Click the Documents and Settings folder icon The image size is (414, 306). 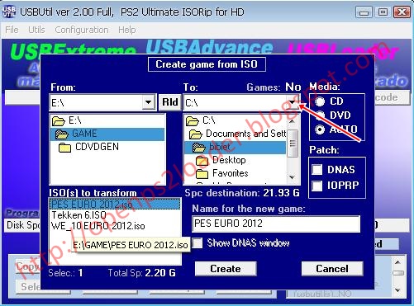196,134
